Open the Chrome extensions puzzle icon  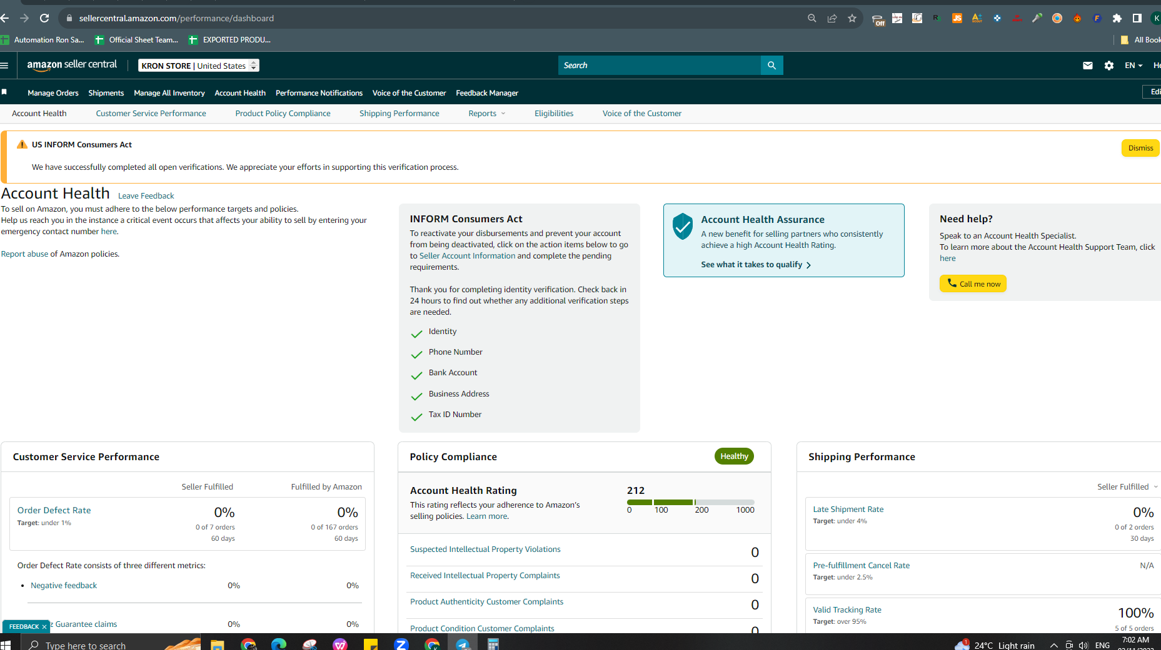[x=1117, y=18]
